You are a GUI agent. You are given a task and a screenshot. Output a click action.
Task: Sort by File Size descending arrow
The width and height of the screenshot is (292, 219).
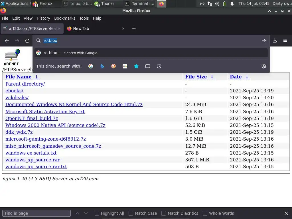point(212,77)
